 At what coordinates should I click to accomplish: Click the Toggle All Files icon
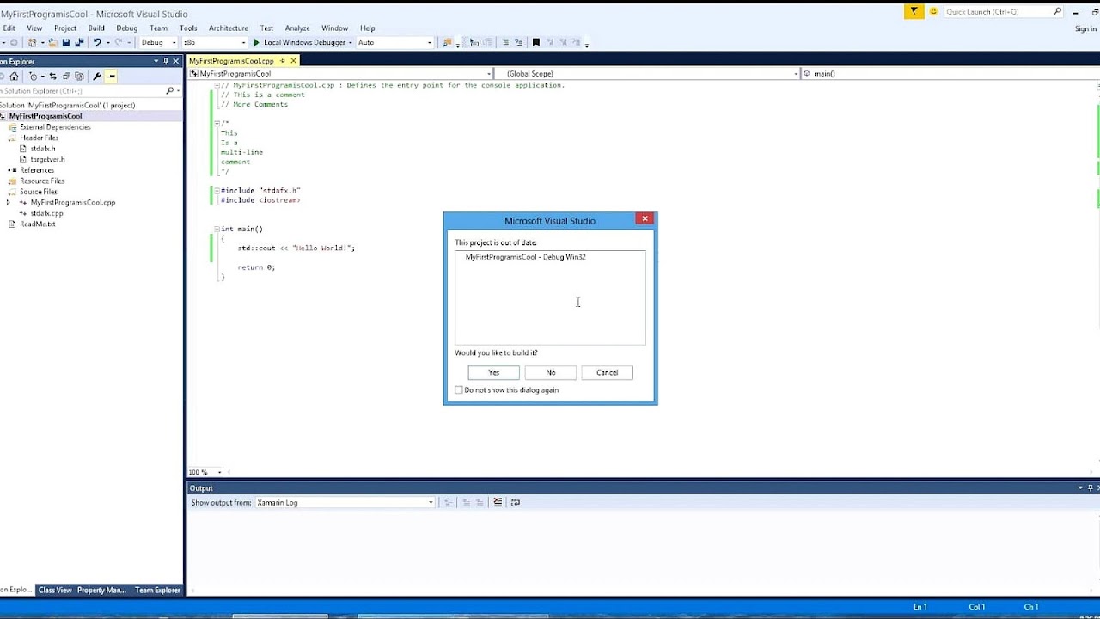(67, 76)
